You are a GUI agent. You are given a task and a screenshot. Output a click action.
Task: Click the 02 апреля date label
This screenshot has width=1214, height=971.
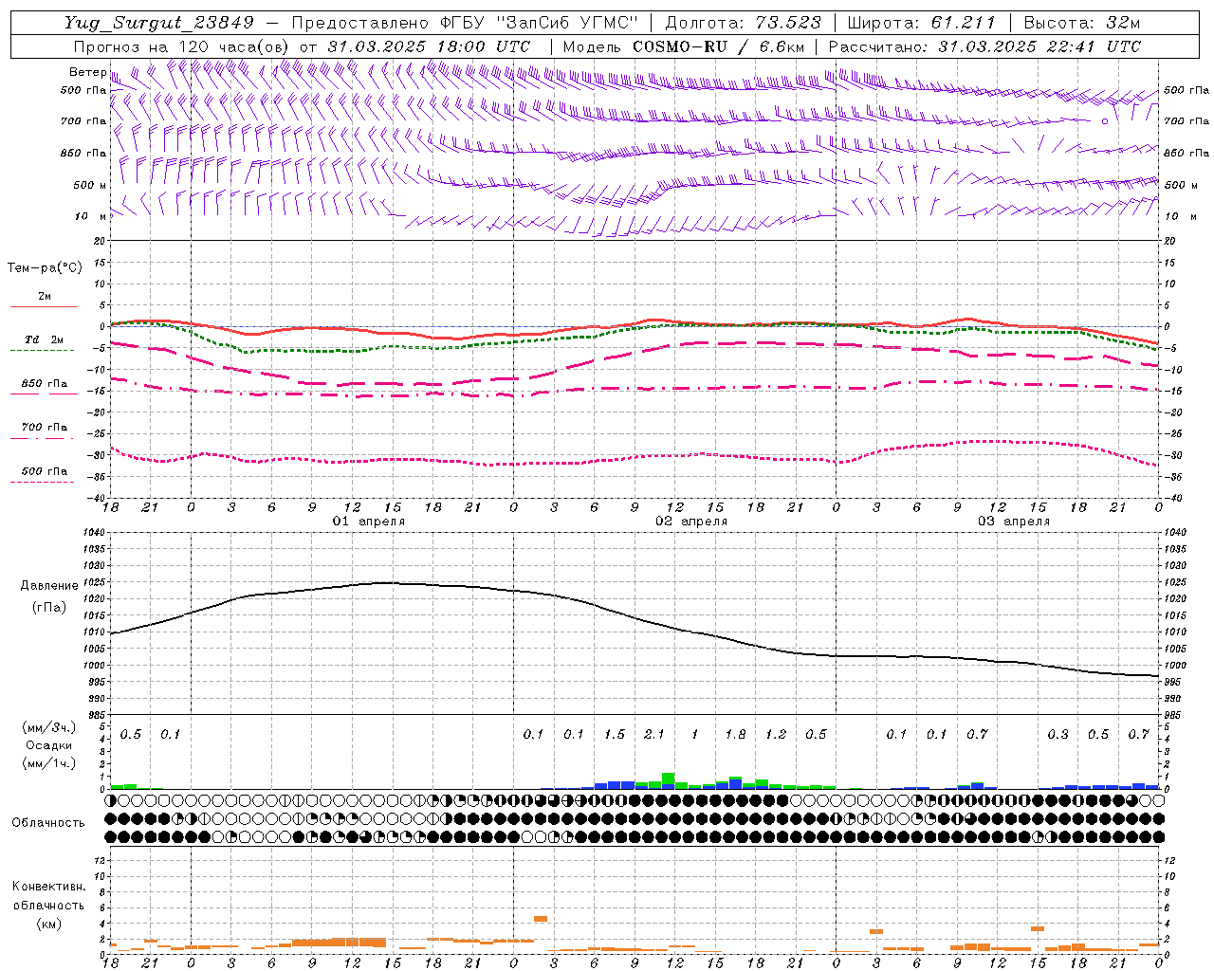click(x=691, y=522)
